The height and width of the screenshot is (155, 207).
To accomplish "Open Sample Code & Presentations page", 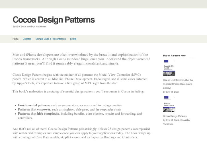I will [51, 39].
